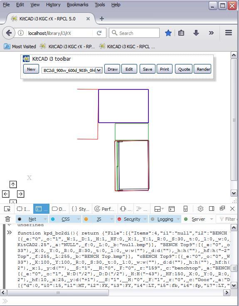Go back with the browser back arrow
The height and width of the screenshot is (306, 239).
pos(9,33)
